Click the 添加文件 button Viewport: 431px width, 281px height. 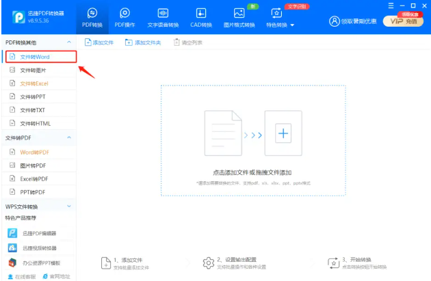click(x=99, y=42)
